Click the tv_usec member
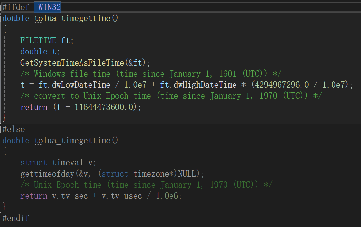This screenshot has height=227, width=361. click(126, 196)
